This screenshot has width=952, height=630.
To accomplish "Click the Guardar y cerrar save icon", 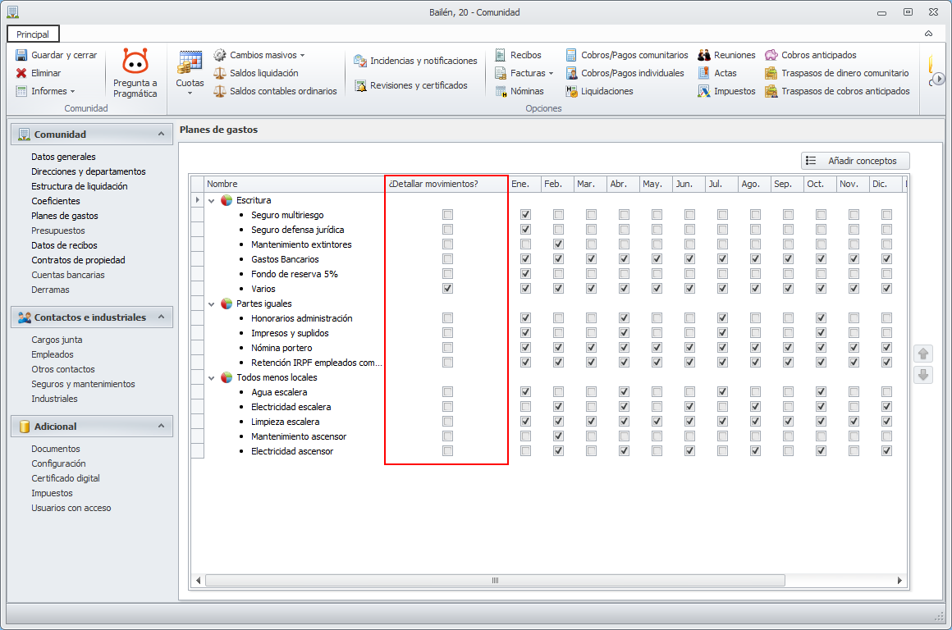I will (22, 55).
